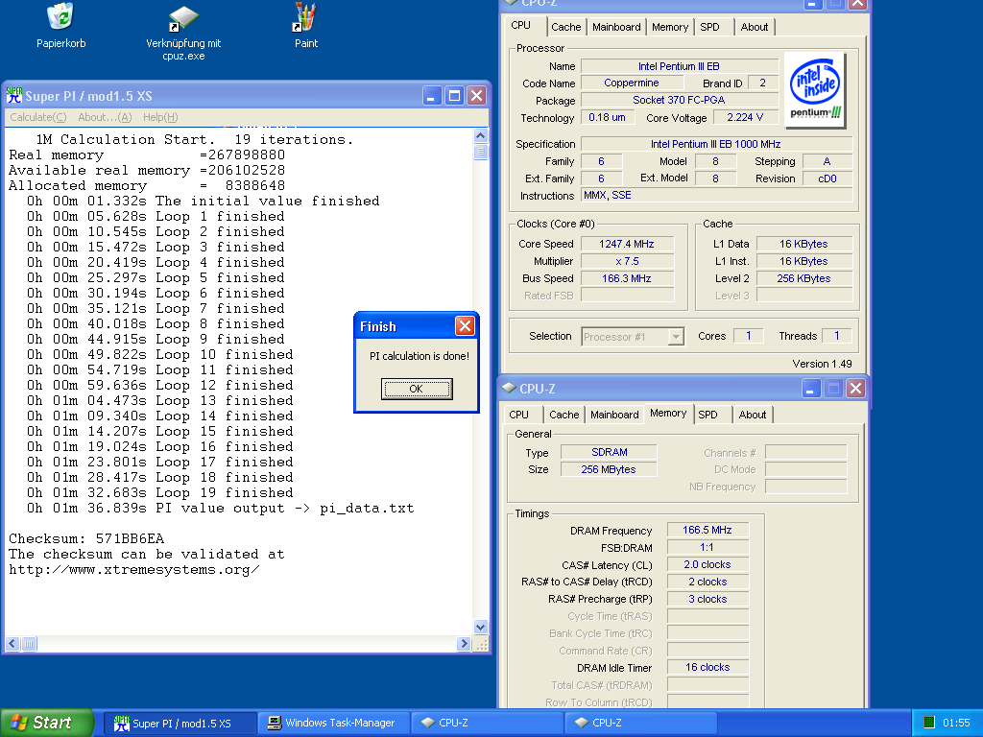The image size is (983, 737).
Task: Click the memory Type SDRAM field
Action: click(609, 452)
